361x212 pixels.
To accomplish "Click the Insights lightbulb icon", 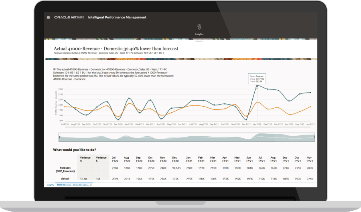I will coord(199,27).
